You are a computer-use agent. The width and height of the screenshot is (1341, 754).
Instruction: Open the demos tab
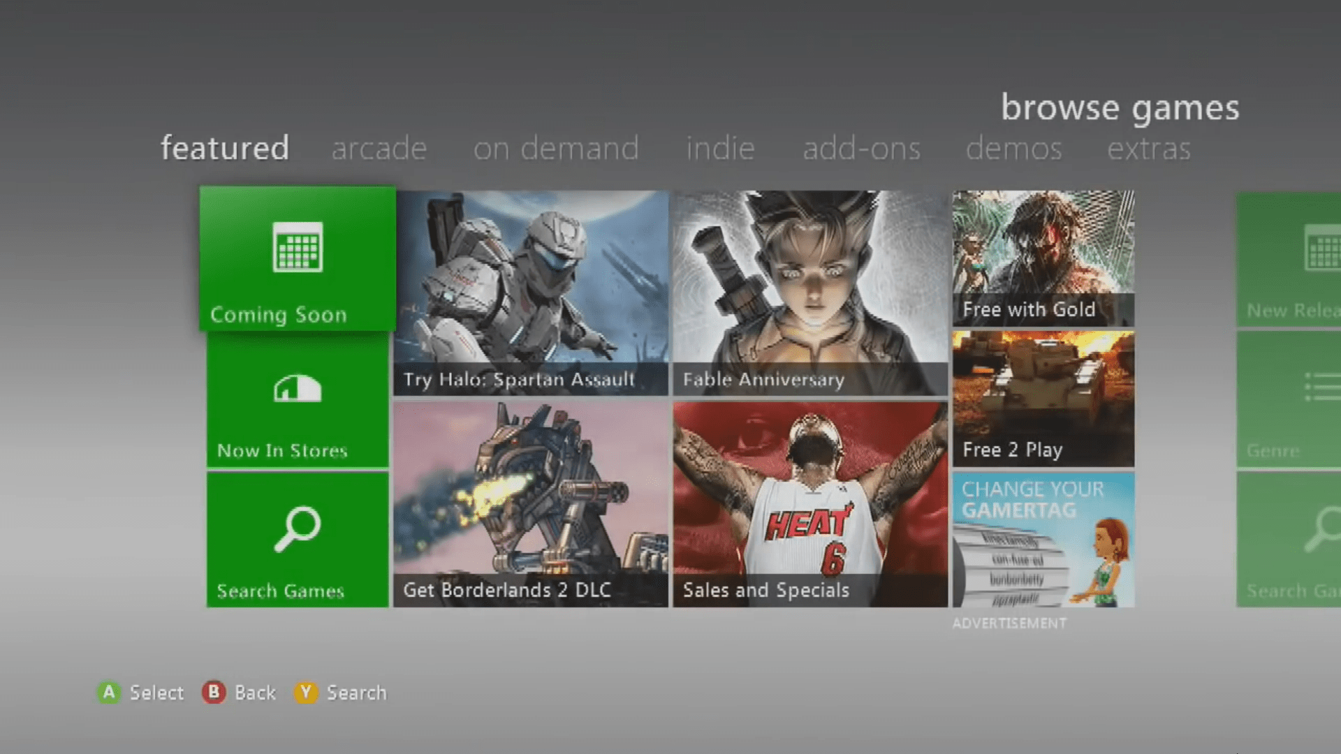(x=1013, y=149)
